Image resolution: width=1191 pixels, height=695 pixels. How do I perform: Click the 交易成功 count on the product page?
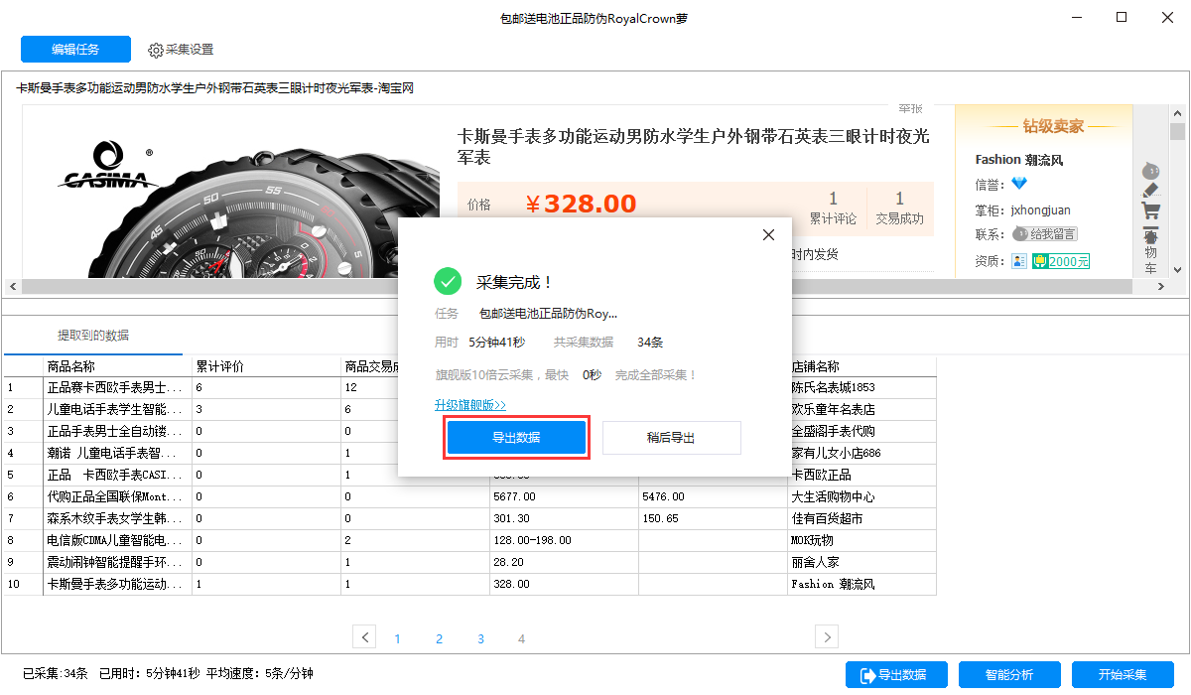point(899,208)
